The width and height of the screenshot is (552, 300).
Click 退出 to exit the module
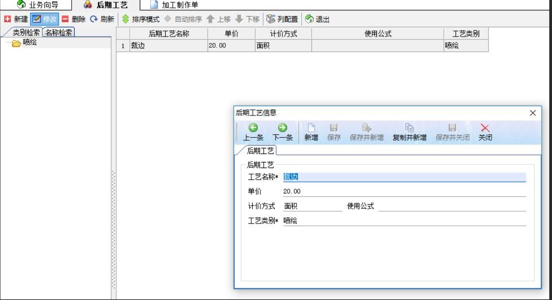[x=317, y=19]
